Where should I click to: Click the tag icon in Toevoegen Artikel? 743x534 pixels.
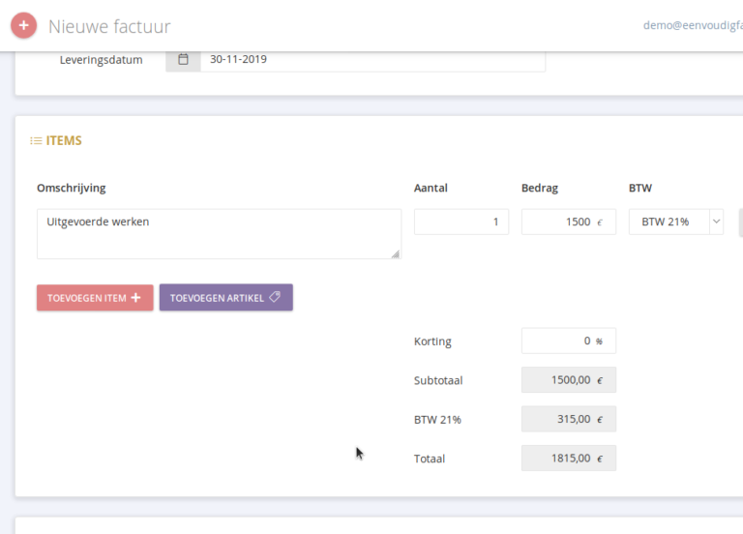(275, 298)
